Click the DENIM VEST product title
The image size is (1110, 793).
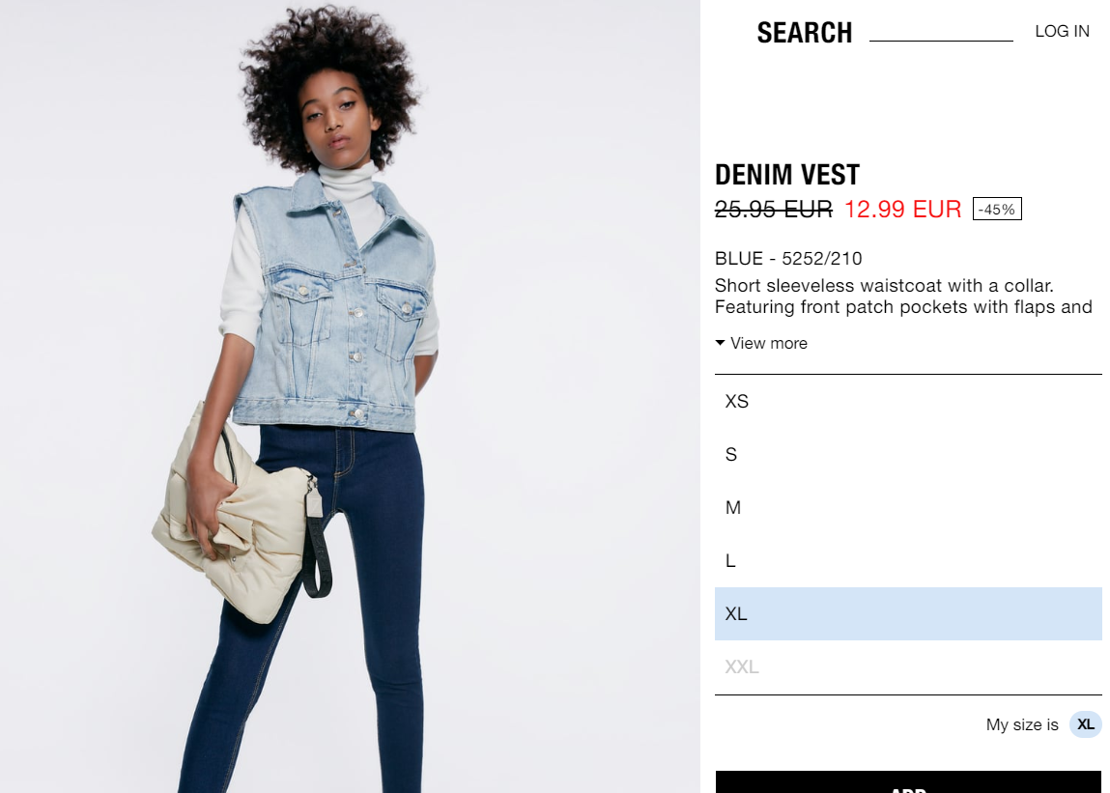tap(787, 175)
